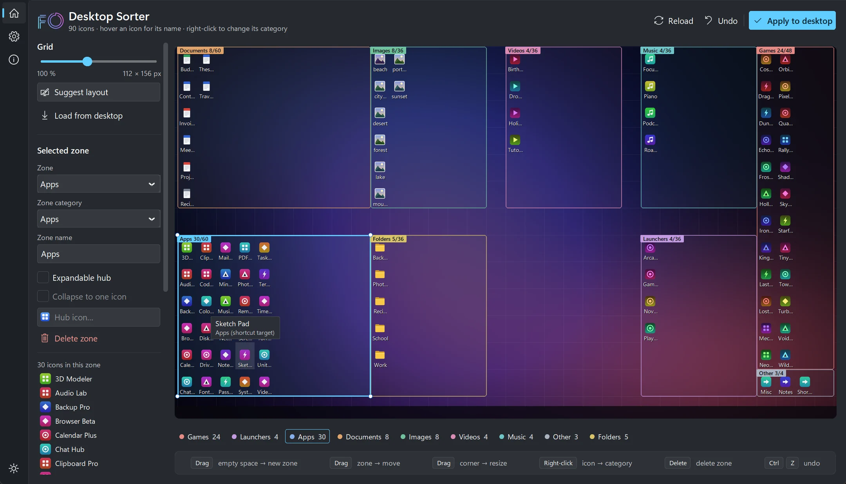
Task: Select Calendar Plus in the zone list
Action: click(99, 435)
